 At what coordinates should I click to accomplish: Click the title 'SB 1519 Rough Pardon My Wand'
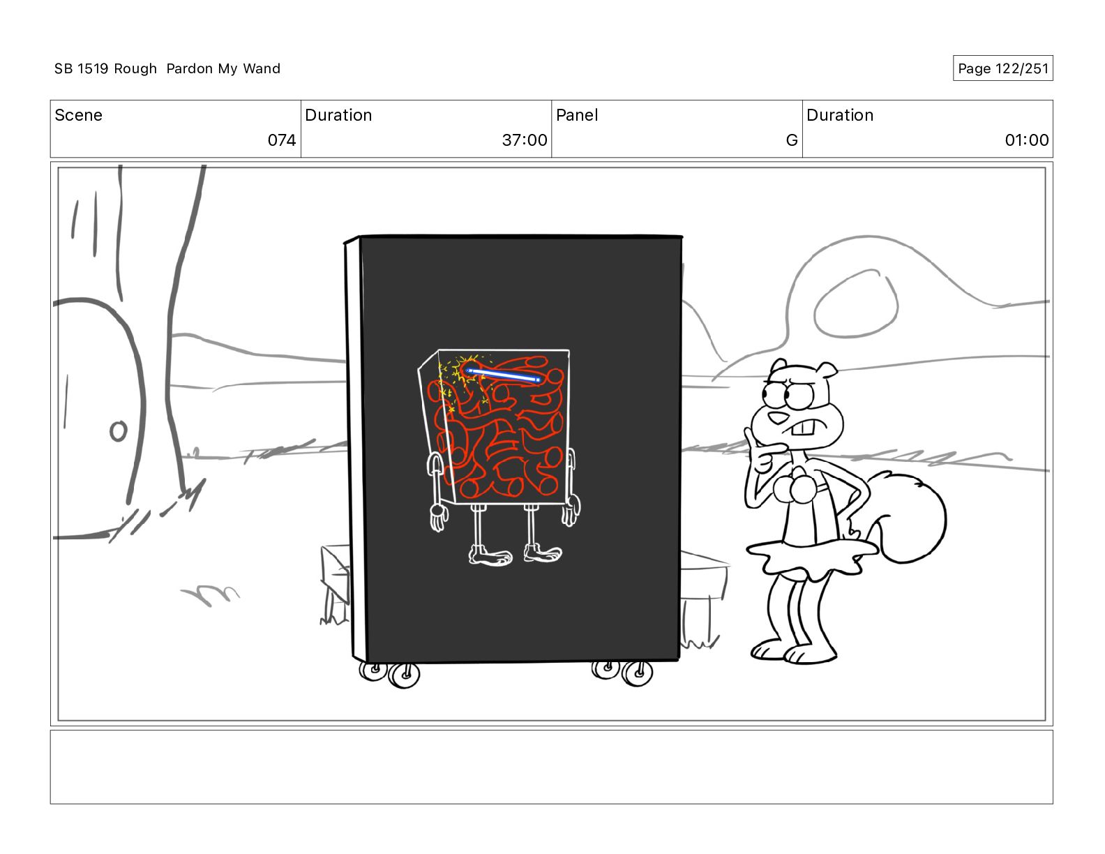tap(167, 68)
